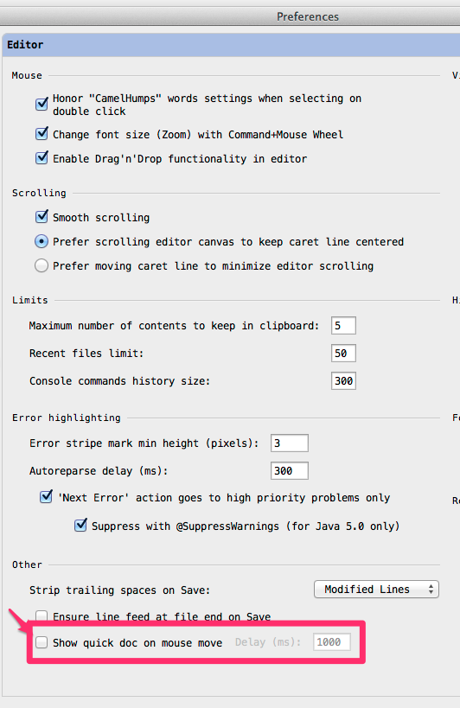Uncheck Honor CamelHumps words settings checkbox
The width and height of the screenshot is (460, 708).
[42, 105]
